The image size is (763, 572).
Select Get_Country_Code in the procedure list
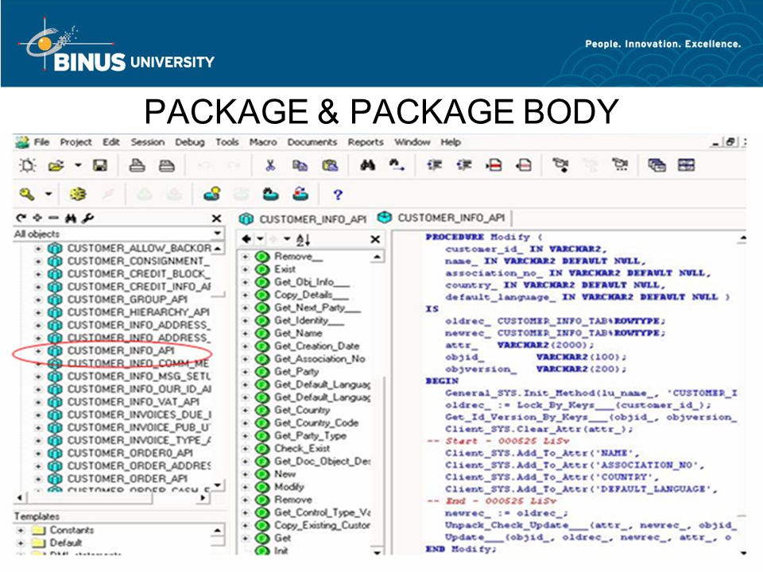click(316, 423)
